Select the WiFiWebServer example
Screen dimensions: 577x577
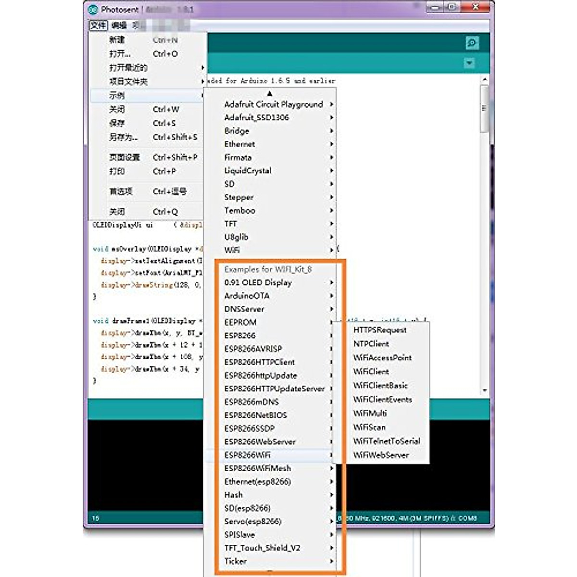[381, 455]
